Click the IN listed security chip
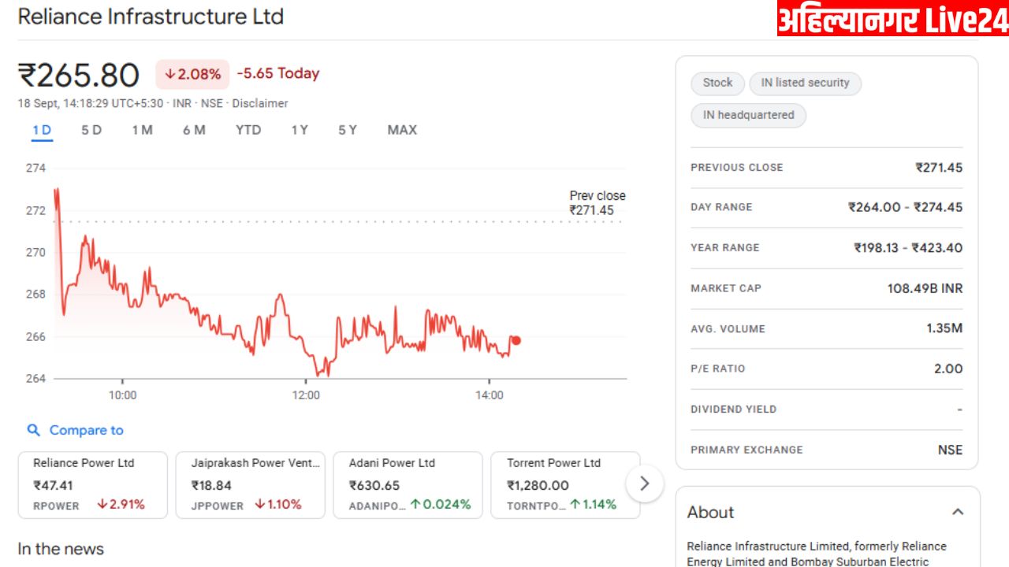This screenshot has width=1009, height=567. (805, 83)
